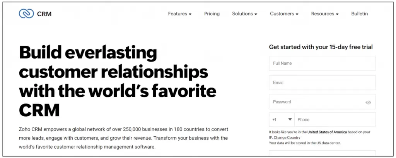Click the CRM brand text
Image resolution: width=396 pixels, height=158 pixels.
44,14
